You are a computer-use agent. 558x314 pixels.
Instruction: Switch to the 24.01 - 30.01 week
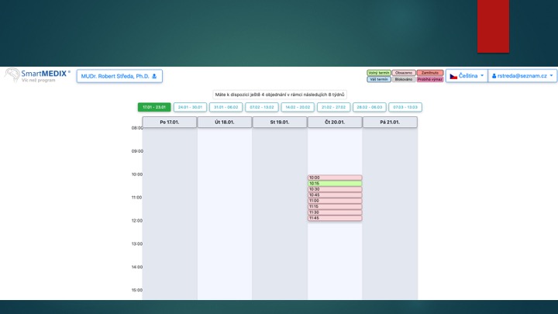point(190,107)
